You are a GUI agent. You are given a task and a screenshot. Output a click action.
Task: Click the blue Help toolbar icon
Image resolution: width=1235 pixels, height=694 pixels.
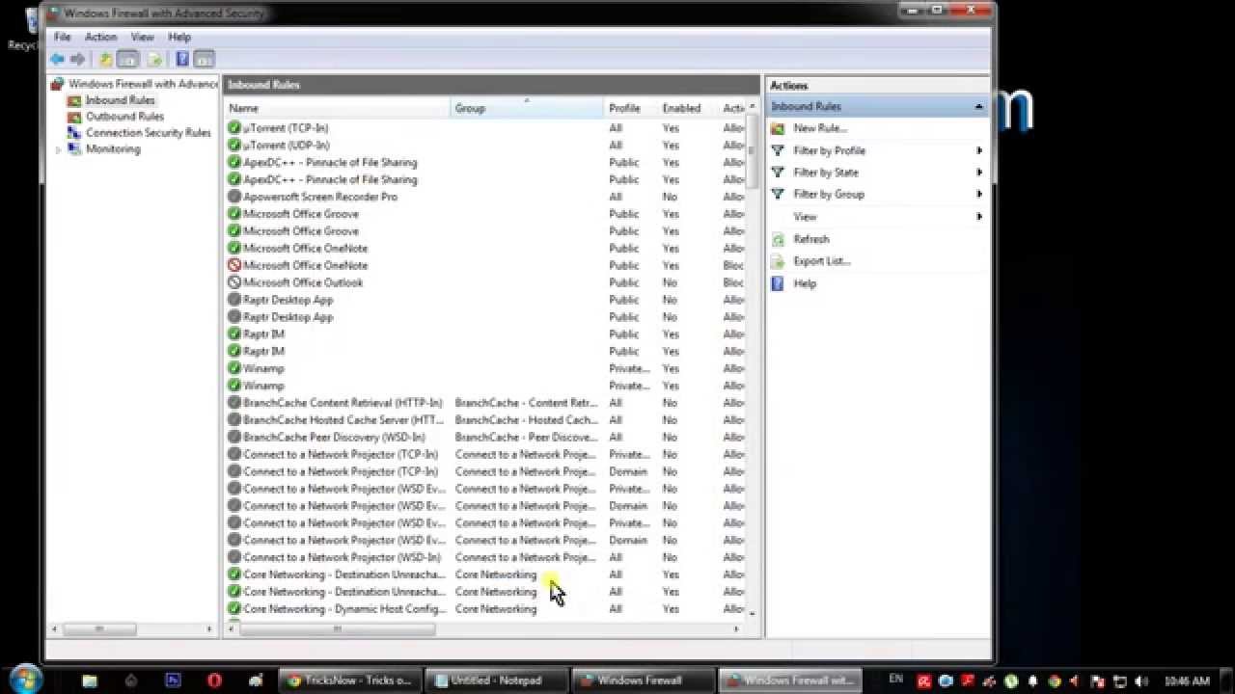point(182,59)
